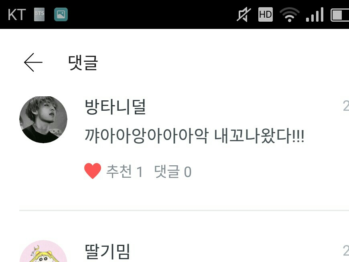Screen dimensions: 349x262
Task: Tap the back arrow icon
Action: click(x=33, y=62)
